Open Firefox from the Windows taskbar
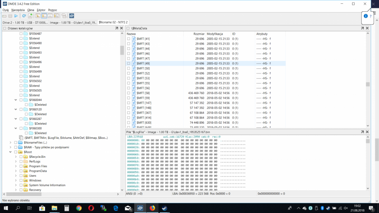Viewport: 379px width, 213px height. point(152,208)
